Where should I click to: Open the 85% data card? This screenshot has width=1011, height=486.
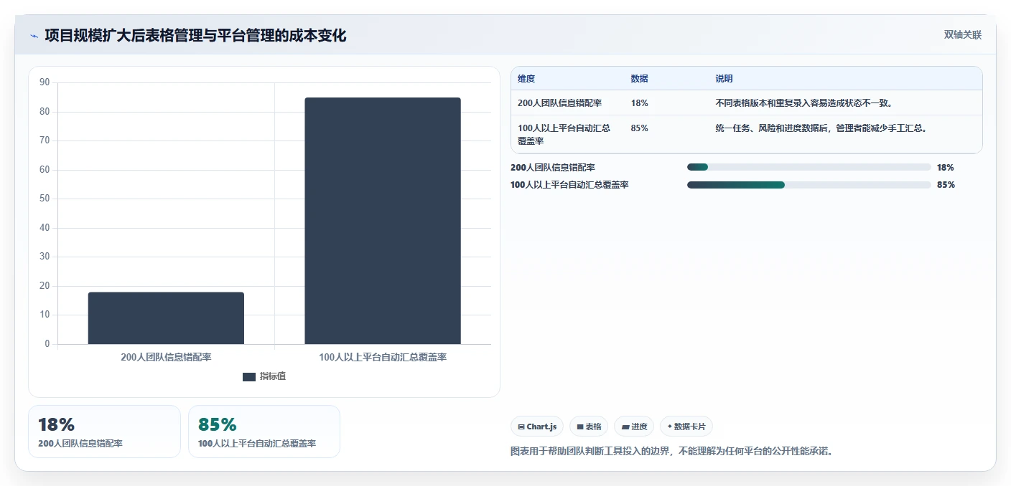pyautogui.click(x=264, y=432)
